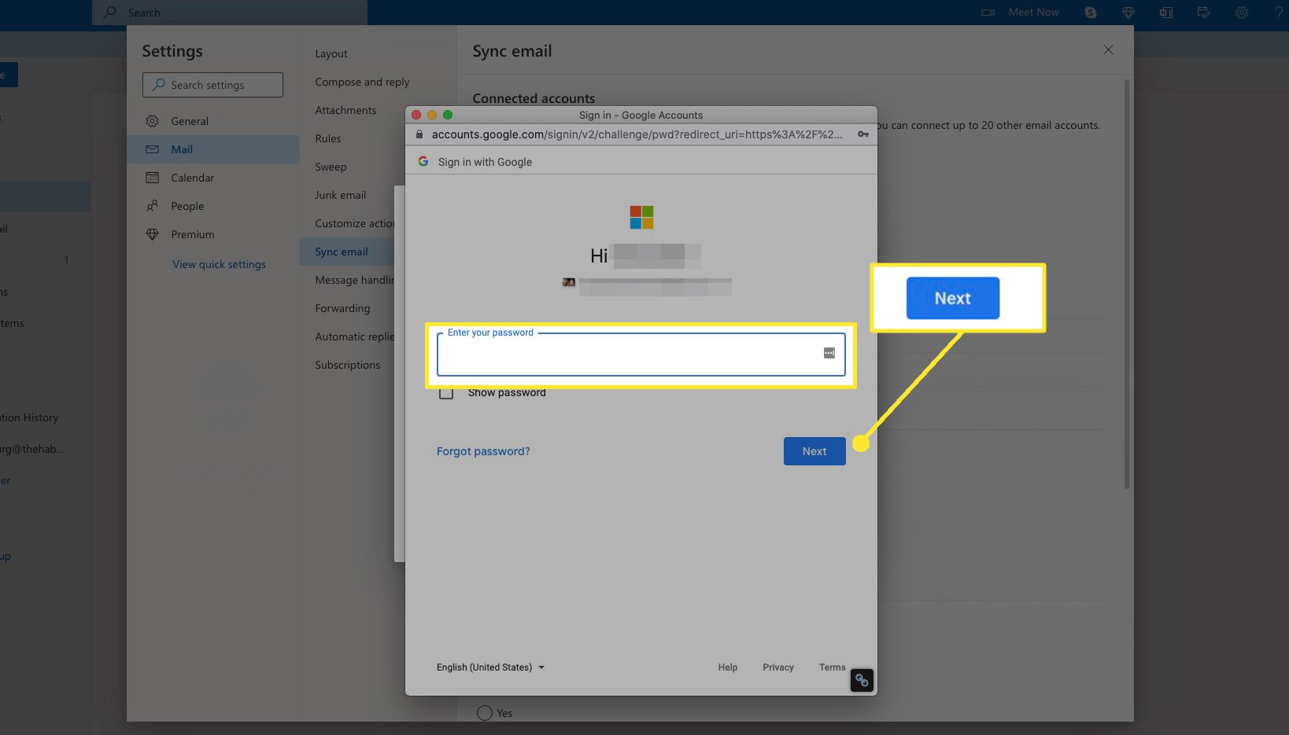
Task: Open the Office apps icon in header
Action: click(x=1165, y=13)
